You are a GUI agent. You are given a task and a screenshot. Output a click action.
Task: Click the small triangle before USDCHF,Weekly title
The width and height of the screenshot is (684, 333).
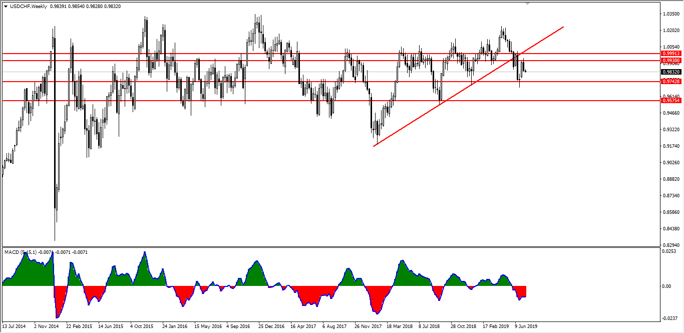(x=6, y=7)
